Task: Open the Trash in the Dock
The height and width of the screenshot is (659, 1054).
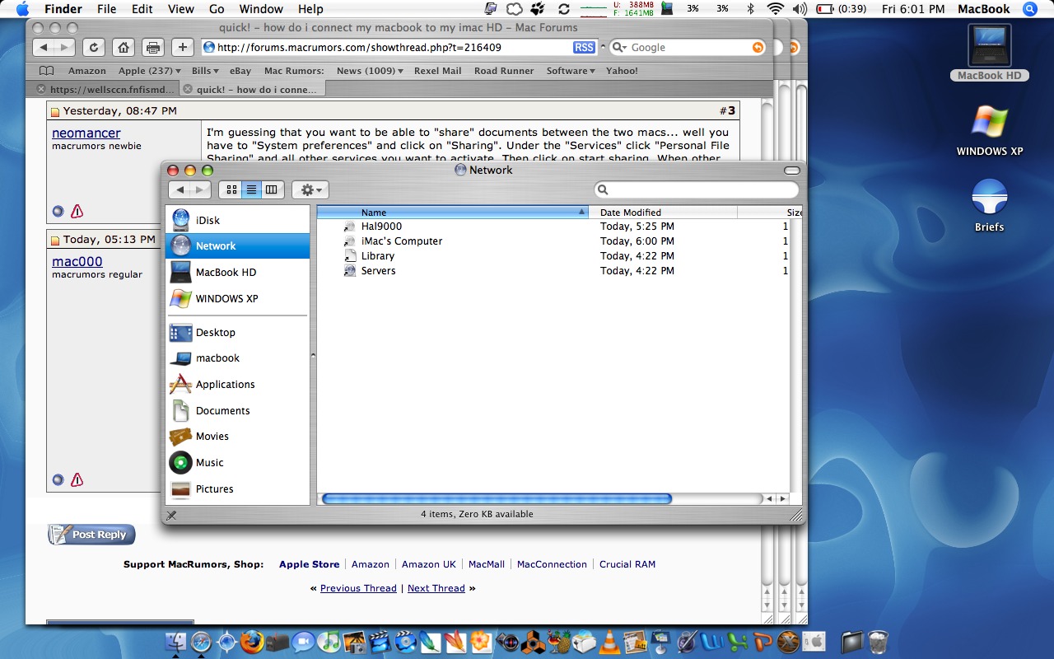Action: click(878, 642)
